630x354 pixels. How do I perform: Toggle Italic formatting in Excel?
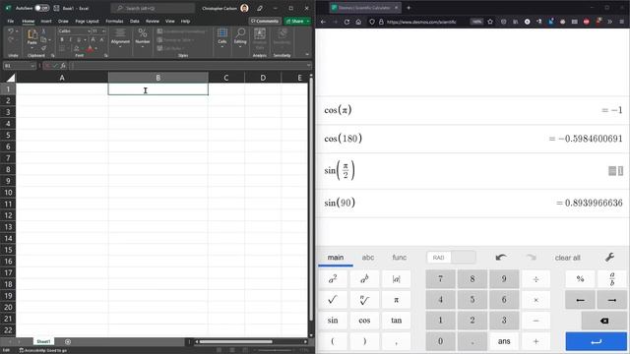click(70, 39)
